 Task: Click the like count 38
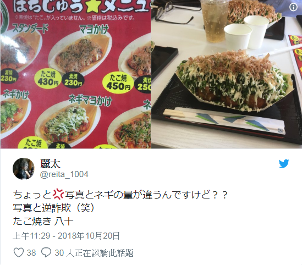click(x=31, y=253)
